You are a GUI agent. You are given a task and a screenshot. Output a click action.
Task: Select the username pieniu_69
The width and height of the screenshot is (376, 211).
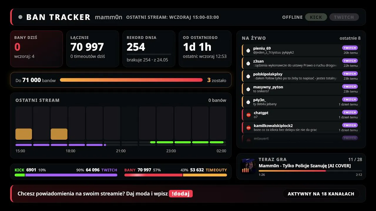click(262, 48)
